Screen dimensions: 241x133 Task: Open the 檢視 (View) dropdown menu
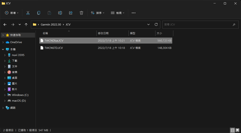coord(117,13)
